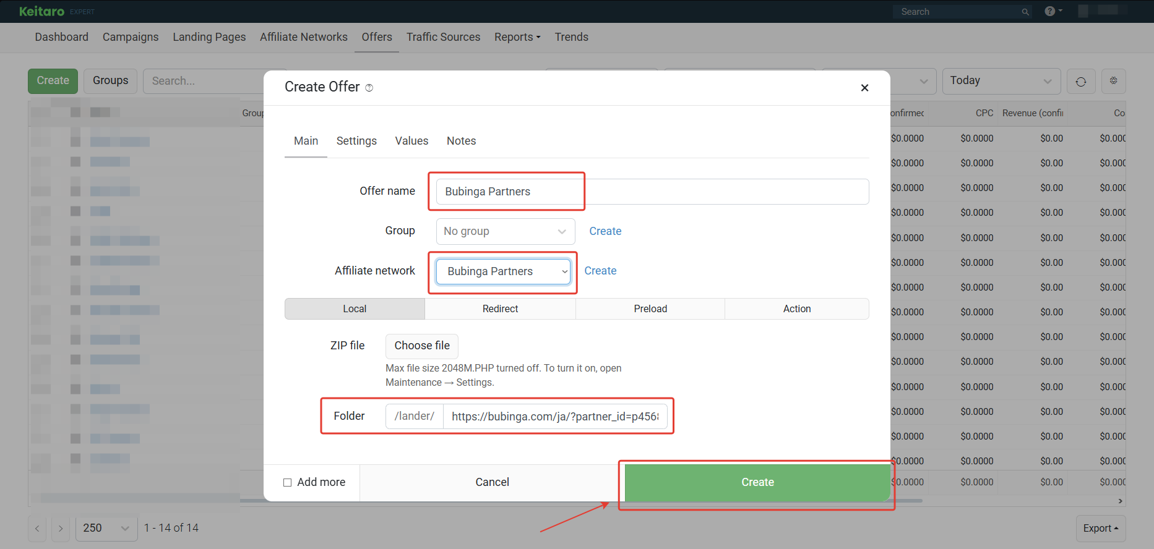The image size is (1154, 549).
Task: Open the 250 rows per page dropdown
Action: tap(106, 529)
